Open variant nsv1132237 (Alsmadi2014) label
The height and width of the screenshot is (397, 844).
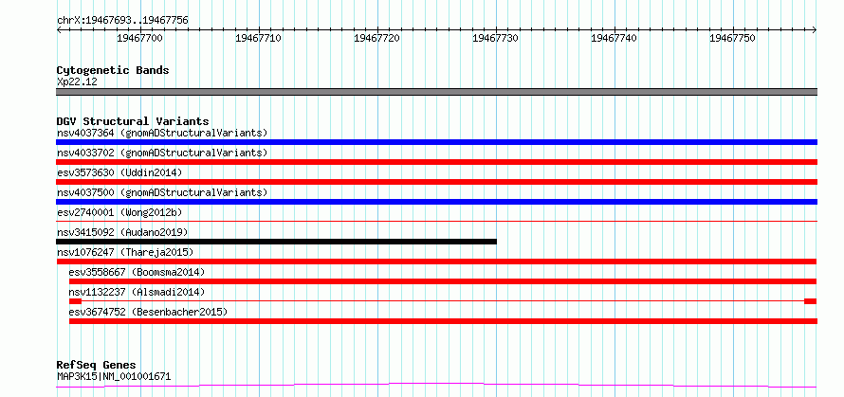[137, 292]
